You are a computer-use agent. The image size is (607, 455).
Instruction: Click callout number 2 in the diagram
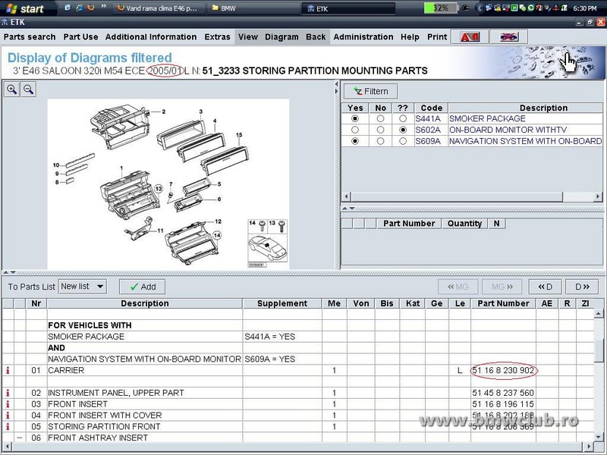tap(164, 111)
